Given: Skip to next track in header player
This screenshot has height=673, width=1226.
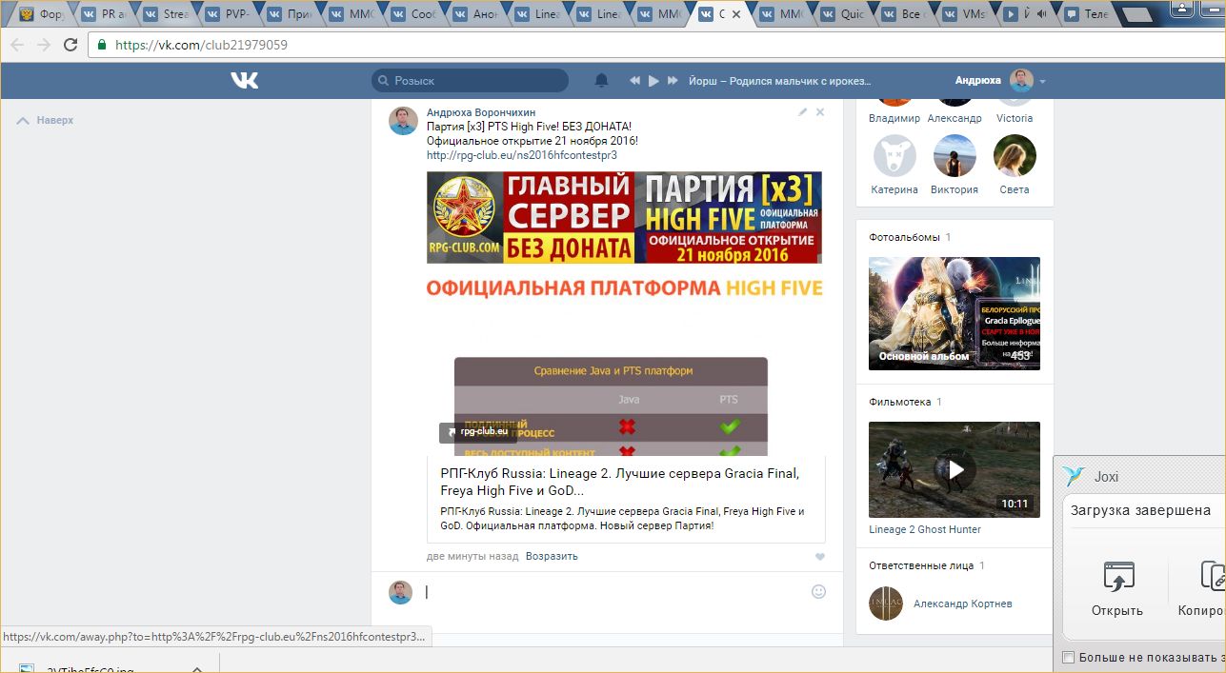Looking at the screenshot, I should (673, 81).
